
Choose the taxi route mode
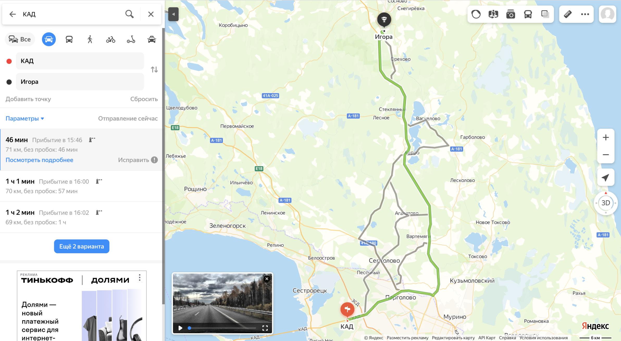point(152,39)
